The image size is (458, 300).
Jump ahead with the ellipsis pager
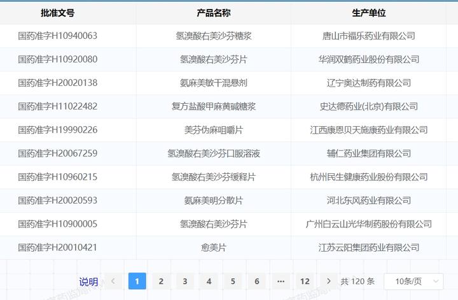pyautogui.click(x=281, y=282)
